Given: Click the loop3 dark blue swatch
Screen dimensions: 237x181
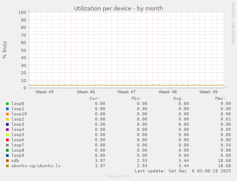Looking at the screenshot, I should pos(7,124).
